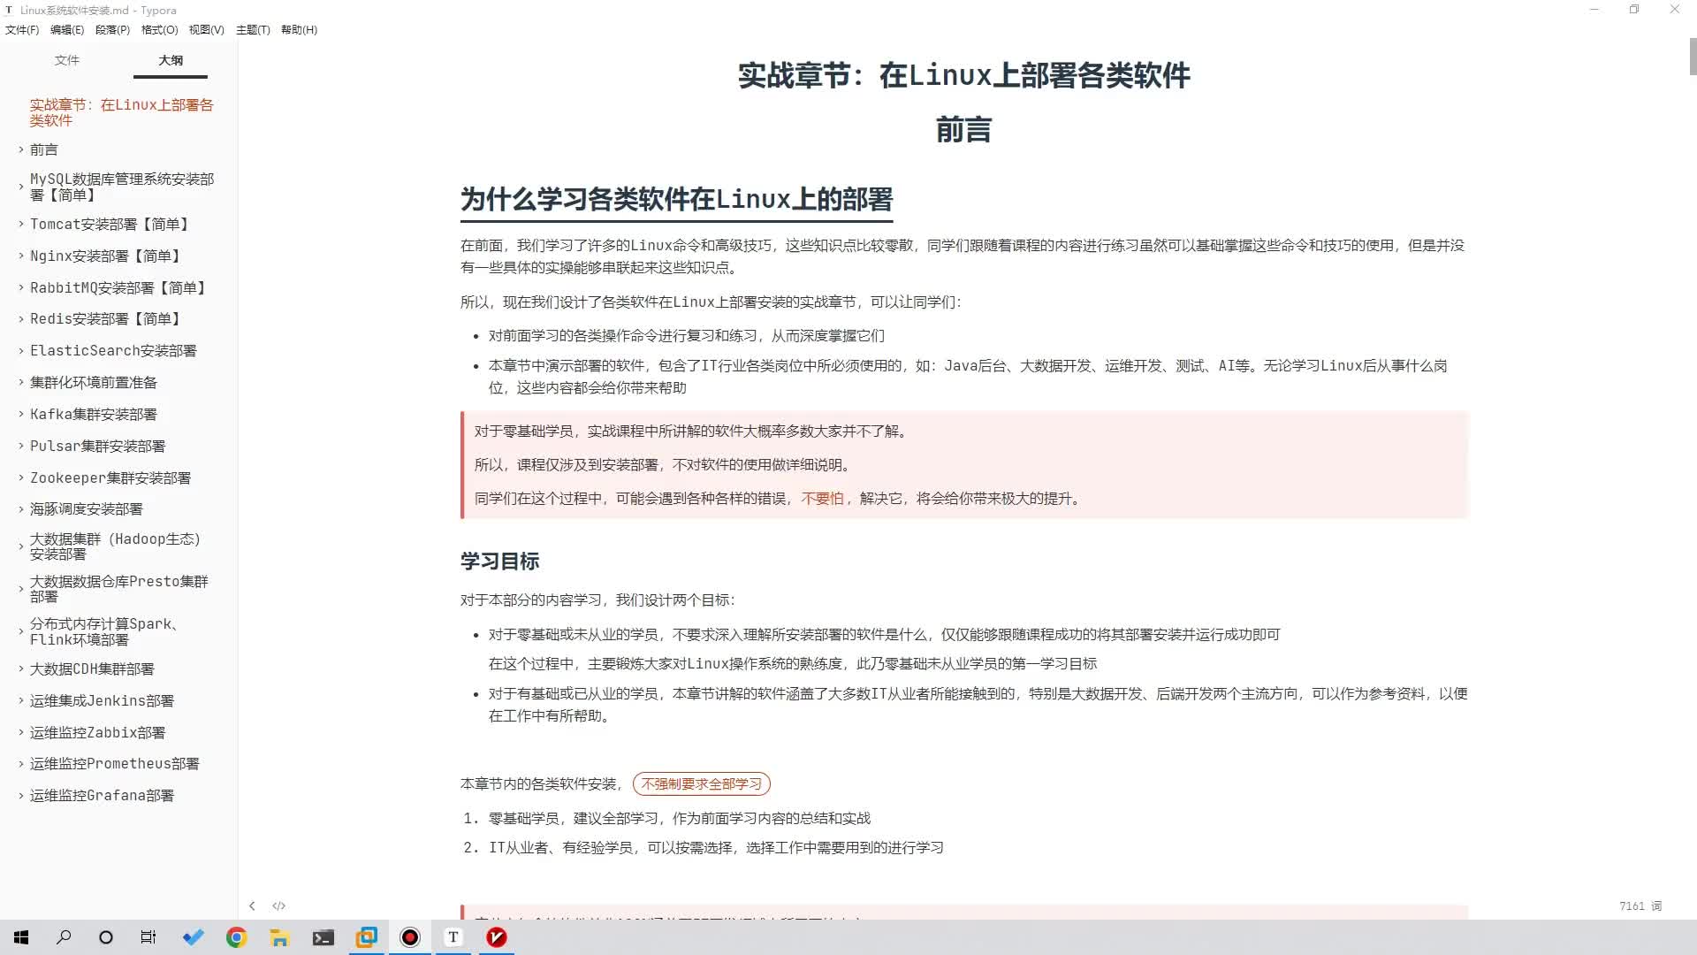This screenshot has height=955, width=1697.
Task: Expand the Nginx安装部署 outline chevron
Action: (x=21, y=256)
